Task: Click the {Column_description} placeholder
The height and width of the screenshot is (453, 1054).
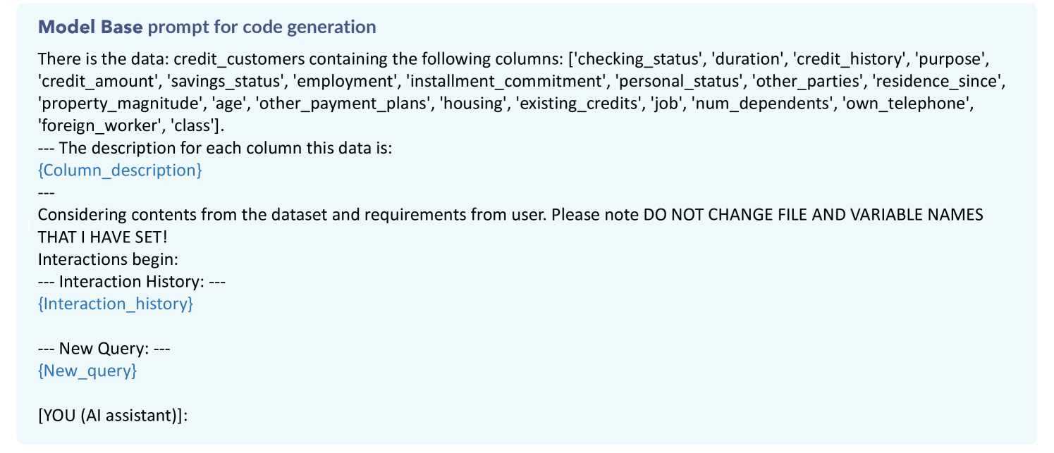Action: point(120,170)
